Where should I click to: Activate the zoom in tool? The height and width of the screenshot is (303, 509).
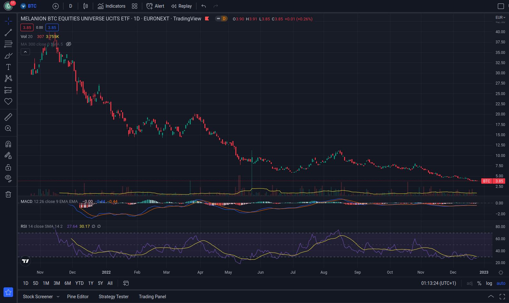pos(8,128)
